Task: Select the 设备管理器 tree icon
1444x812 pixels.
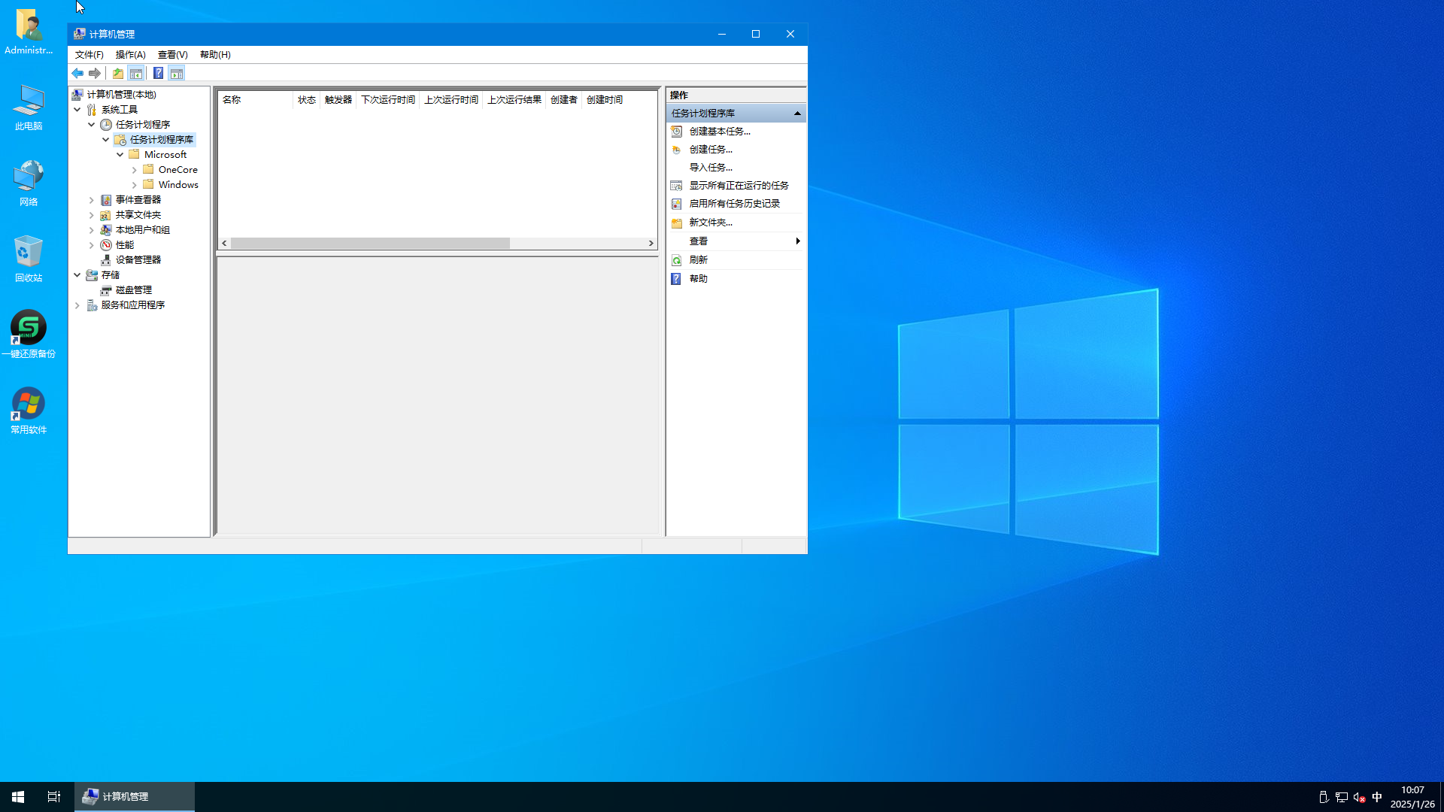Action: click(x=106, y=260)
